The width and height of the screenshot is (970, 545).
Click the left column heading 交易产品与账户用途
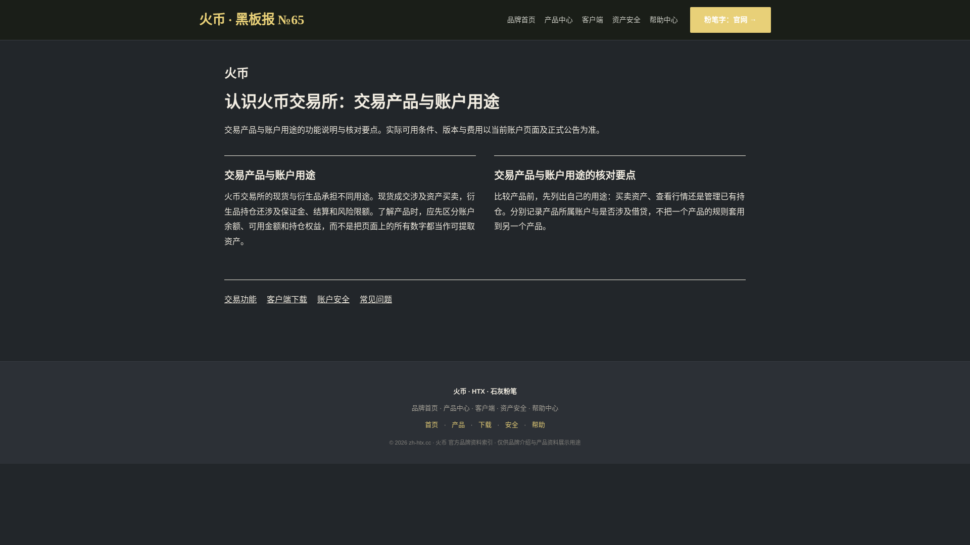pyautogui.click(x=270, y=175)
